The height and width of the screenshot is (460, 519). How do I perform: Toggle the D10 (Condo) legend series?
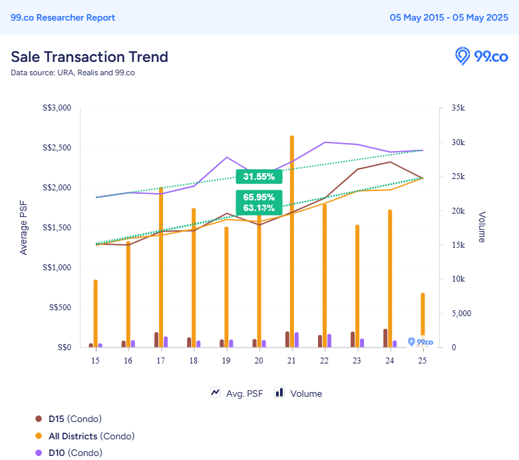[x=69, y=453]
